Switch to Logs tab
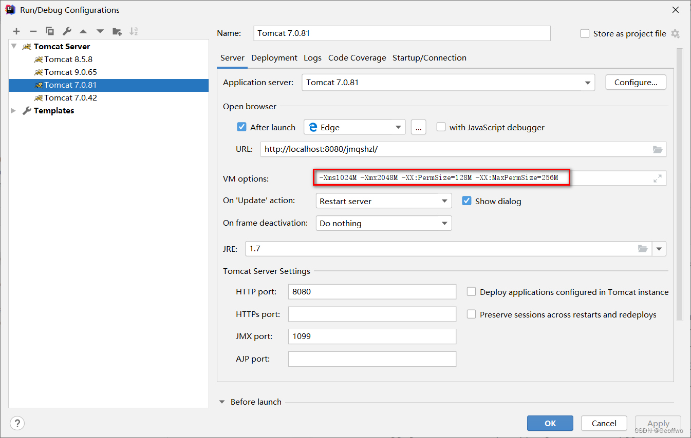This screenshot has width=691, height=438. click(x=312, y=58)
